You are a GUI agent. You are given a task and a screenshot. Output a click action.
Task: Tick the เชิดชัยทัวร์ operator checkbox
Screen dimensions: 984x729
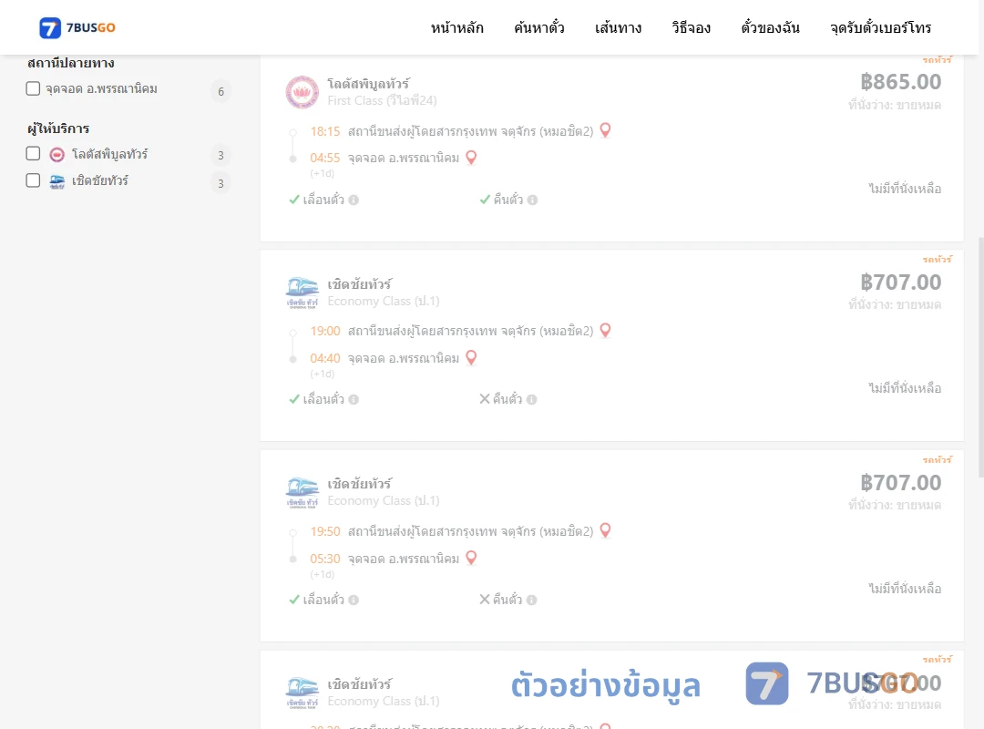point(33,180)
